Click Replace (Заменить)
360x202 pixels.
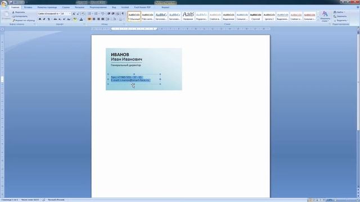(x=340, y=16)
